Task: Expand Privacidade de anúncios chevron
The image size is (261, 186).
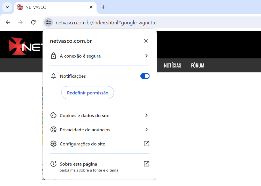Action: 146,130
